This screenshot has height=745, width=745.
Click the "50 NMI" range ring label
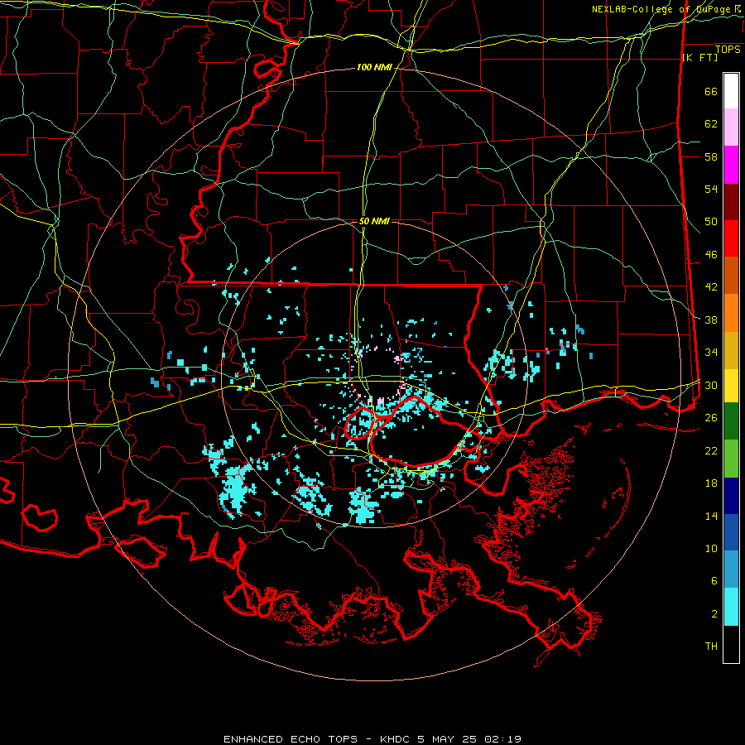tap(374, 221)
